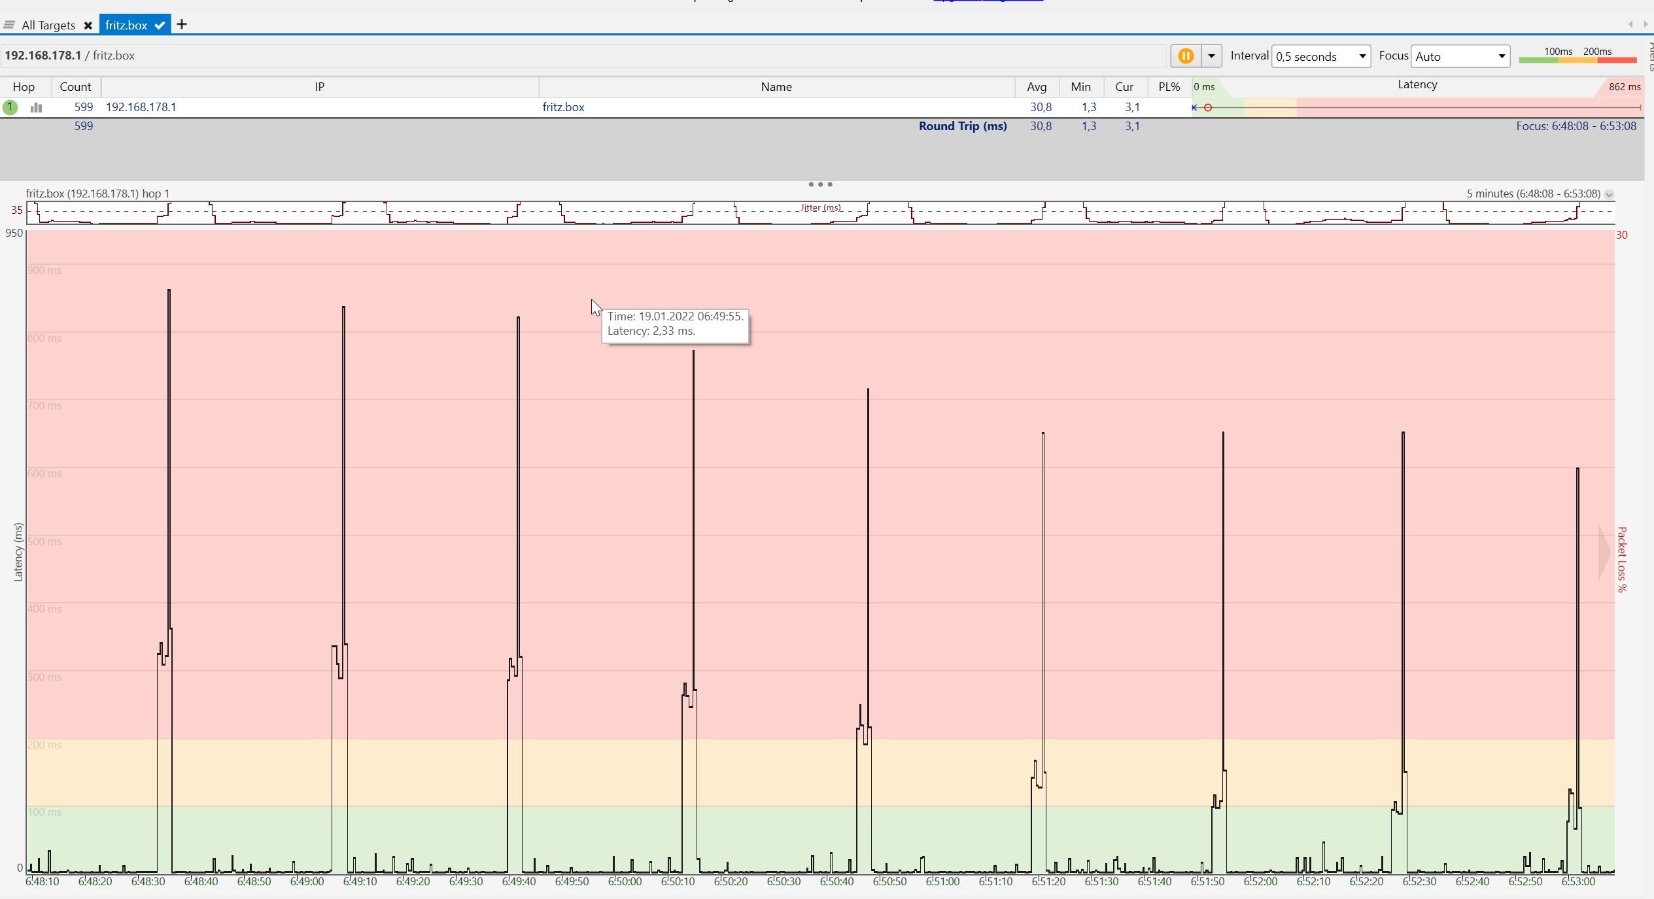This screenshot has width=1654, height=899.
Task: Close the All Targets tab
Action: 88,25
